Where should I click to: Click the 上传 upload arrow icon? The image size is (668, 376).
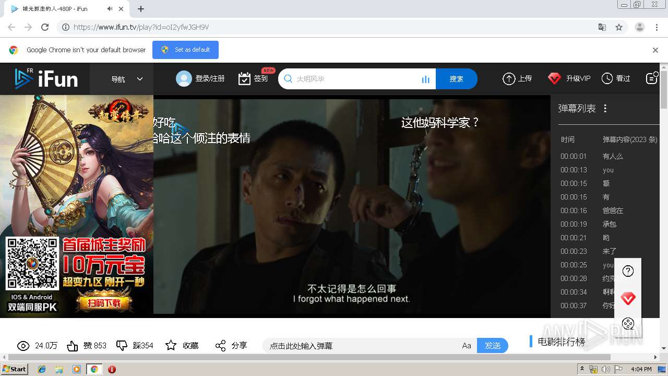pyautogui.click(x=509, y=79)
